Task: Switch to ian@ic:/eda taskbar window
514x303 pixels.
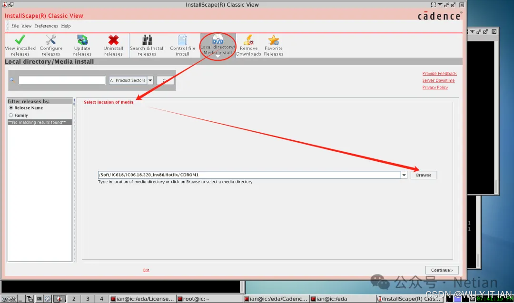Action: click(x=342, y=299)
